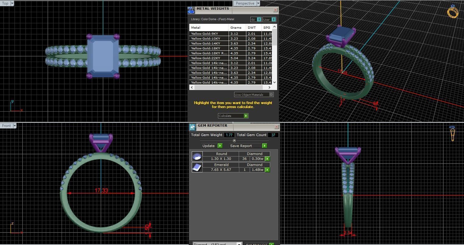This screenshot has height=245, width=464.
Task: Select the Yellow Gold:14KY row
Action: tap(231, 43)
